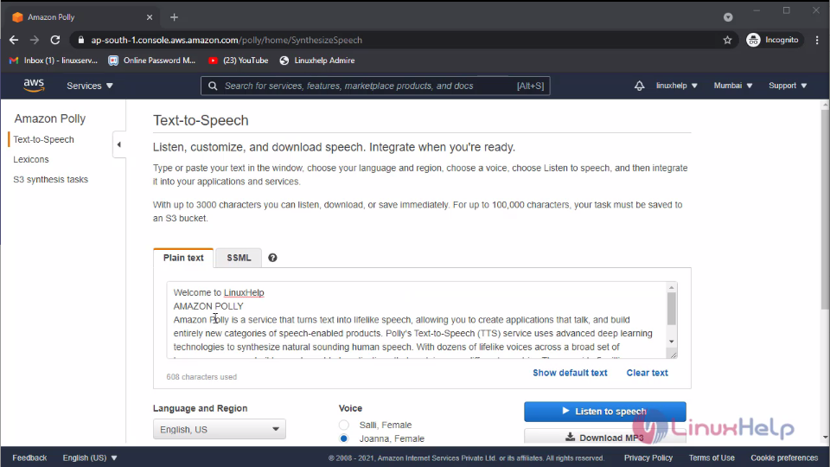Click text area scroll up arrow
The width and height of the screenshot is (830, 467).
coord(671,287)
